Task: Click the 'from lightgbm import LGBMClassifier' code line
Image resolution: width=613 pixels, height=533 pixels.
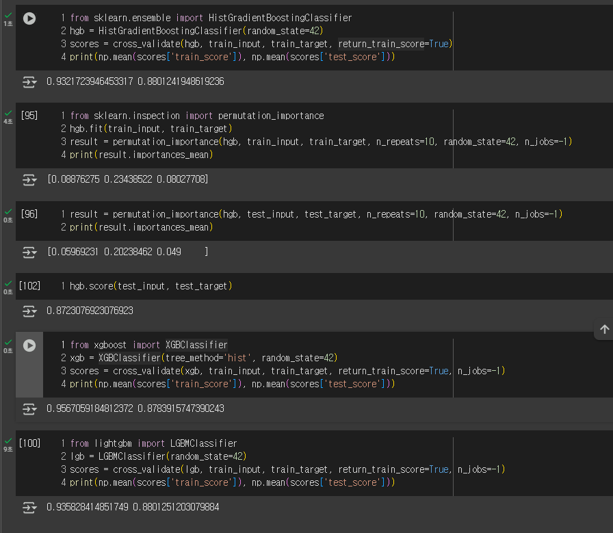Action: (154, 443)
